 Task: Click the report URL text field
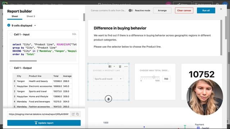39,114
